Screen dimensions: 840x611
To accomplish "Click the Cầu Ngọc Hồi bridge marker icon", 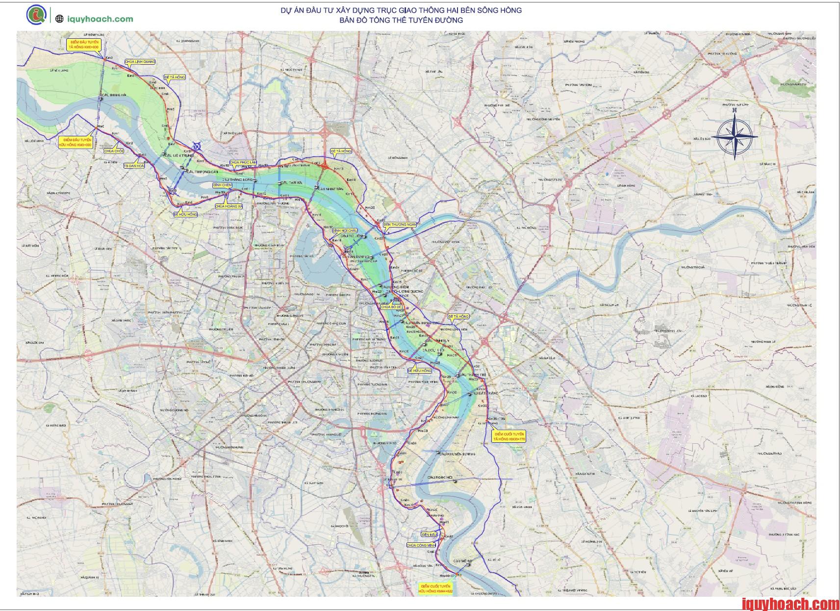I will (455, 481).
